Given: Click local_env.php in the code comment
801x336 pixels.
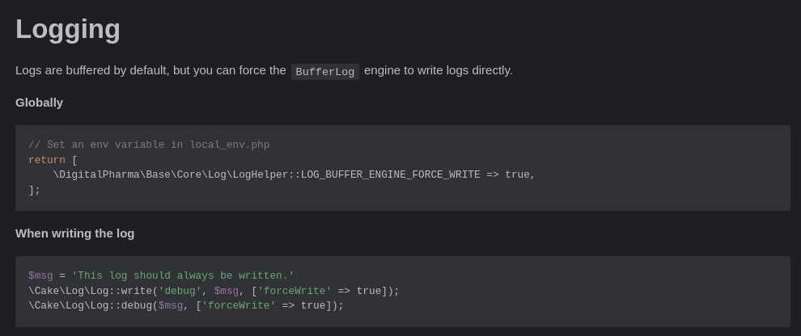Looking at the screenshot, I should click(229, 145).
